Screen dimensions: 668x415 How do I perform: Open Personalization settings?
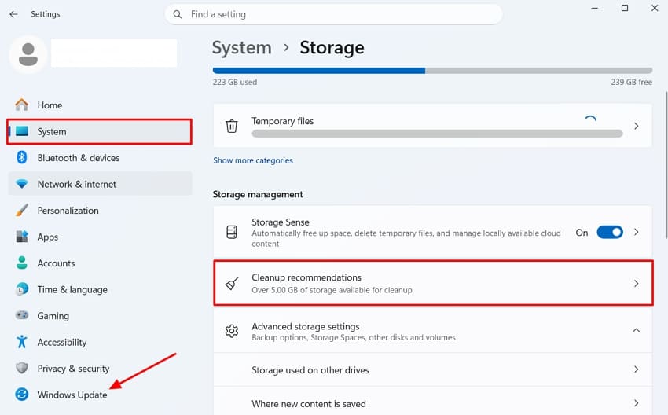coord(100,211)
